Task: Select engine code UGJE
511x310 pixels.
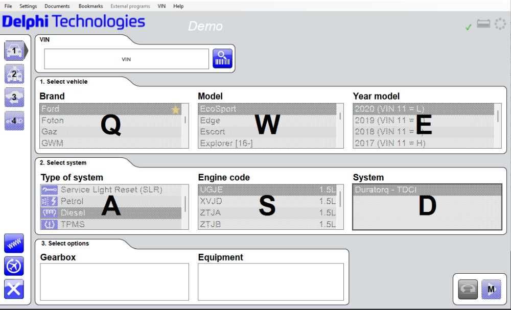Action: (267, 190)
